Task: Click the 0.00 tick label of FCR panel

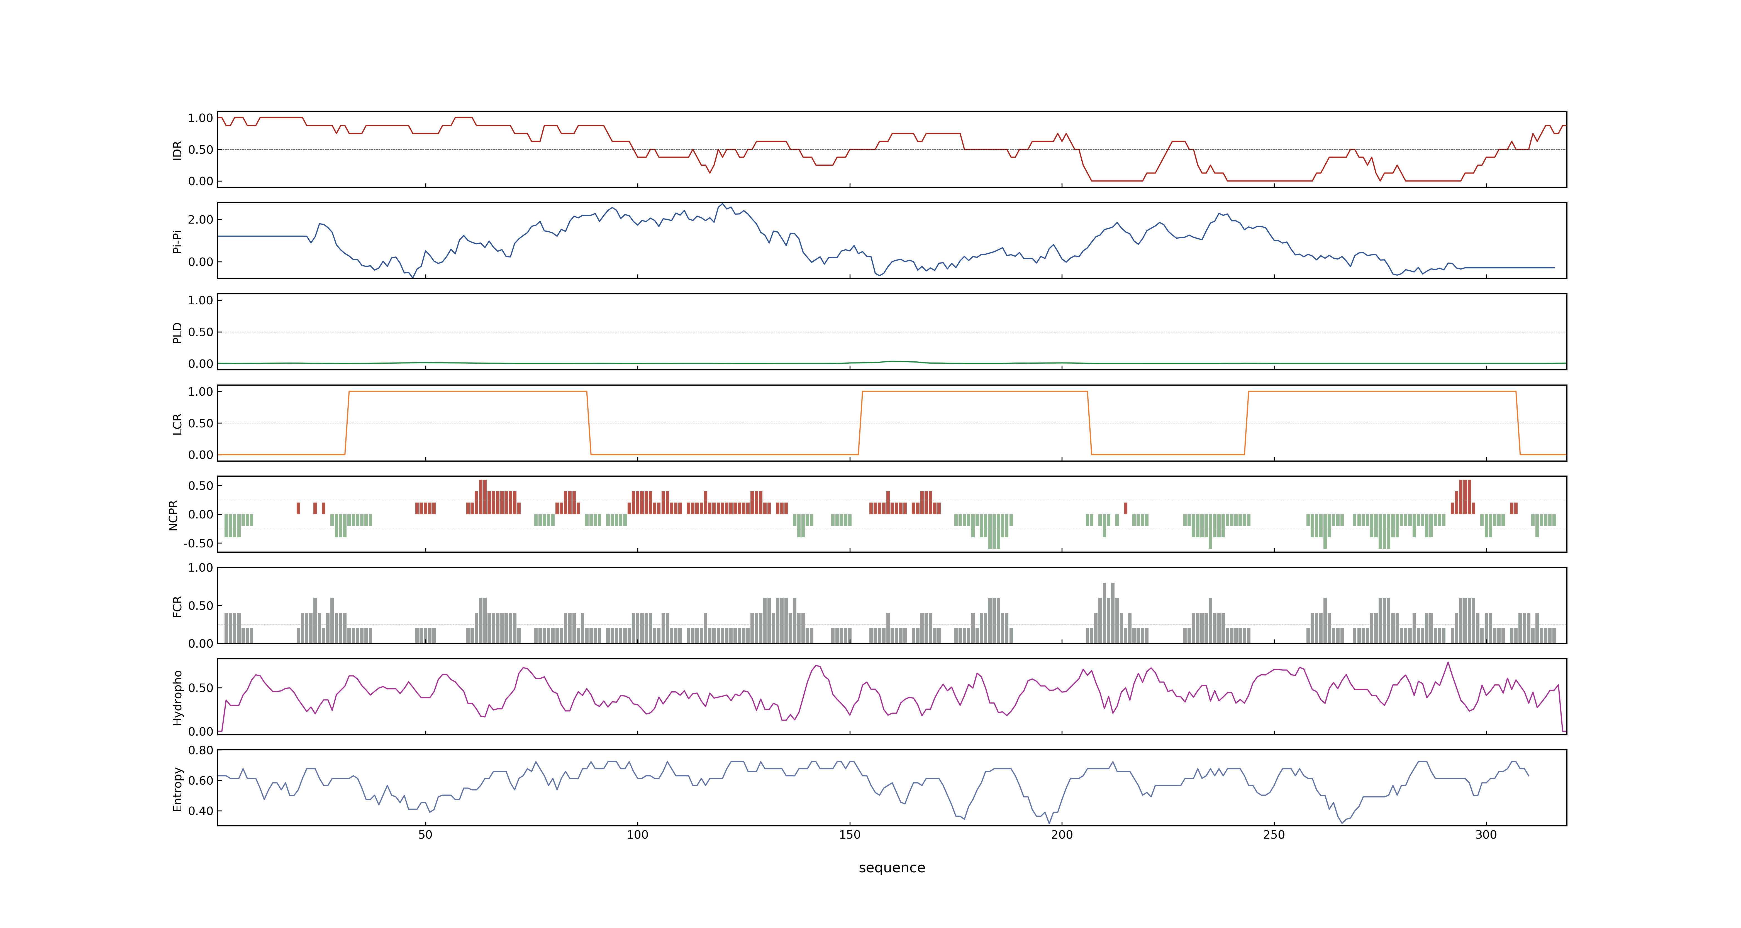Action: coord(201,644)
